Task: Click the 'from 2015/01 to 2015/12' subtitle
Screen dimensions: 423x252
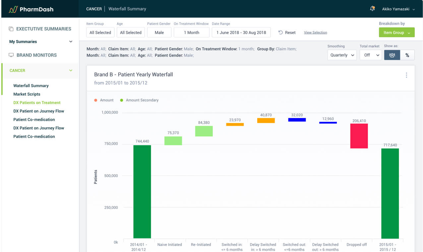Action: 121,83
